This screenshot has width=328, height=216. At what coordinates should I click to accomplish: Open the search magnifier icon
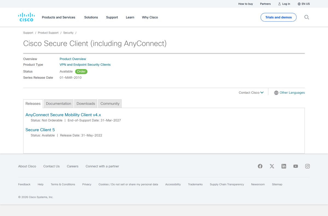pyautogui.click(x=307, y=17)
